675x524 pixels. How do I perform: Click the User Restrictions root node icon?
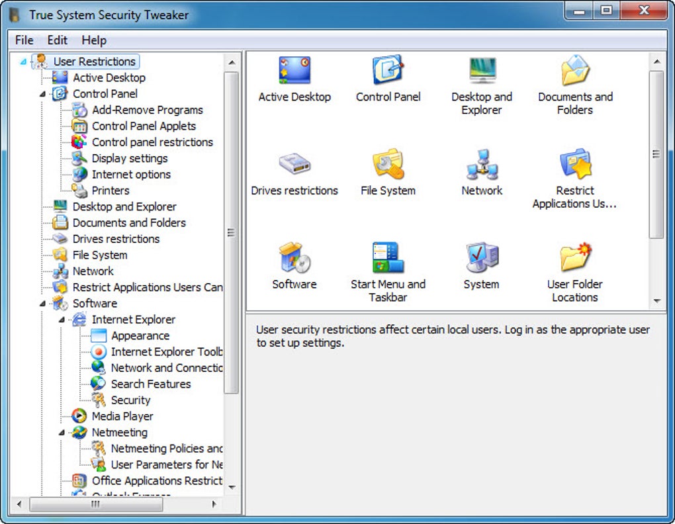tap(40, 62)
